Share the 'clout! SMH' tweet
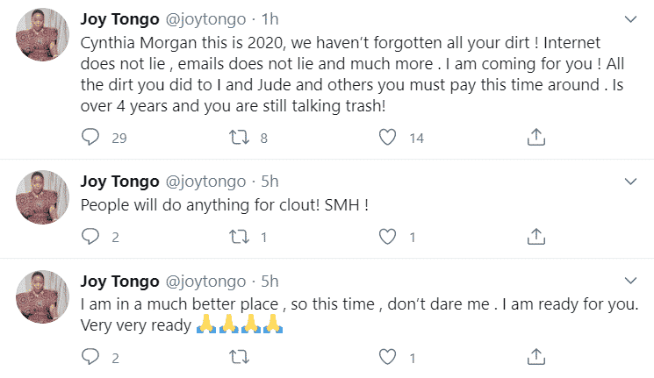Screen dimensions: 654x378 pos(538,236)
